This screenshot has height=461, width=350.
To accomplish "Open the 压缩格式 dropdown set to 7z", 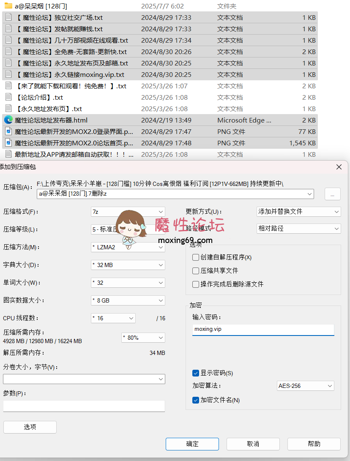I will [x=128, y=212].
